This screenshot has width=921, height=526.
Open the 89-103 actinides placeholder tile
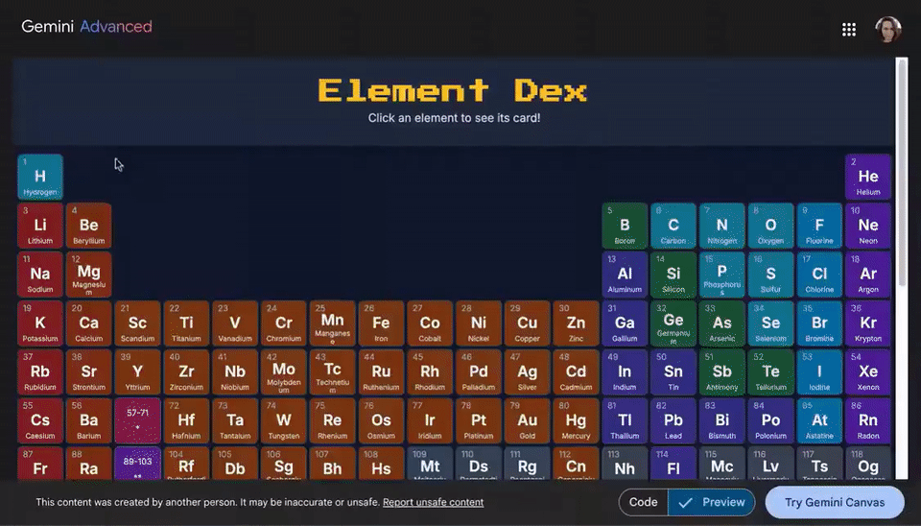pos(137,465)
